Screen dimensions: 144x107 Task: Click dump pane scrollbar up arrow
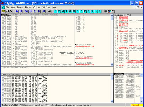[112, 75]
